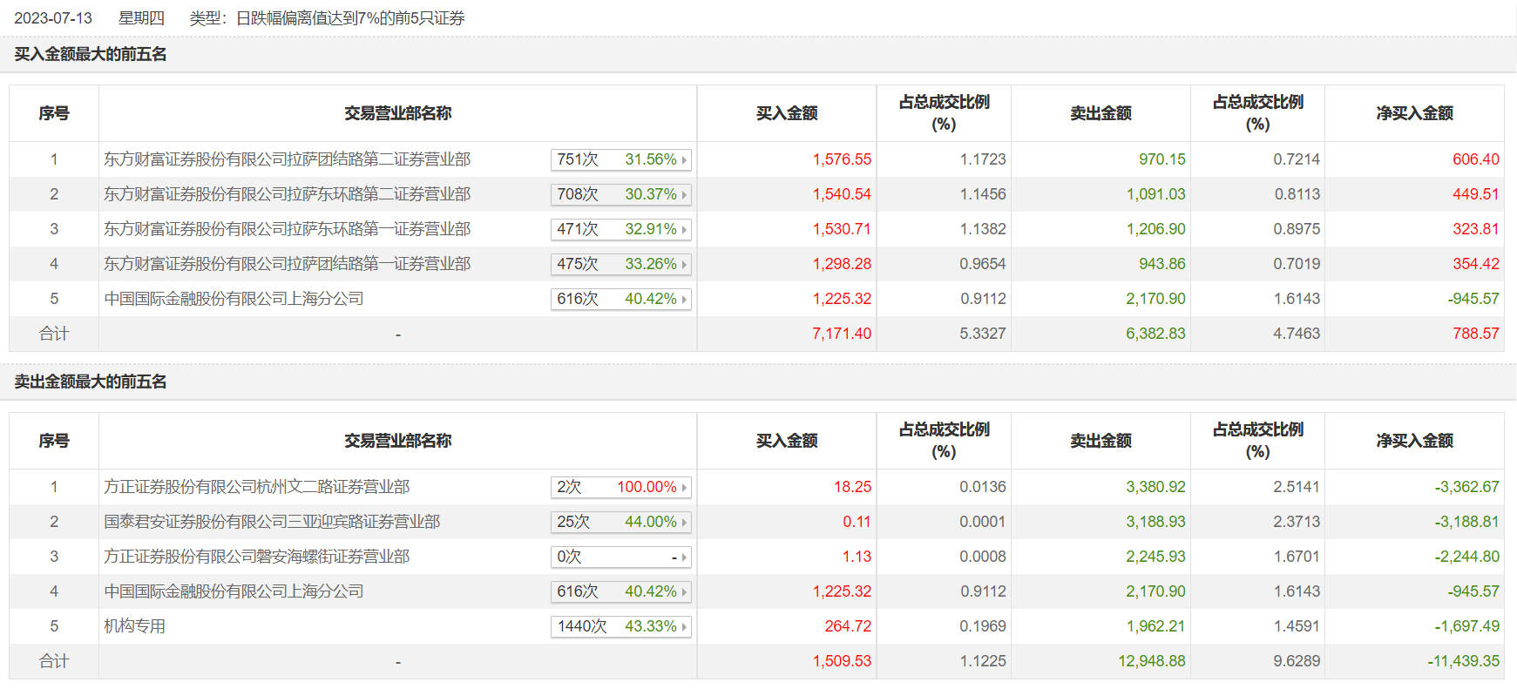Screen dimensions: 1517x689
Task: Open 国泰君安三亚迎宾路证券营业部 link
Action: pyautogui.click(x=272, y=522)
